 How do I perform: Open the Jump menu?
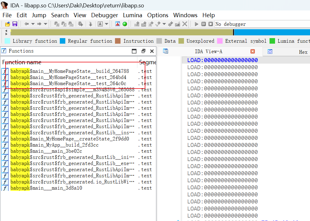[39, 15]
